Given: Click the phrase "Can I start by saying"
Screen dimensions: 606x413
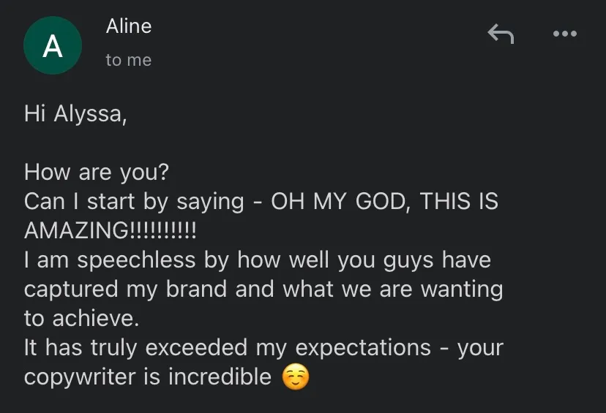Looking at the screenshot, I should 134,202.
